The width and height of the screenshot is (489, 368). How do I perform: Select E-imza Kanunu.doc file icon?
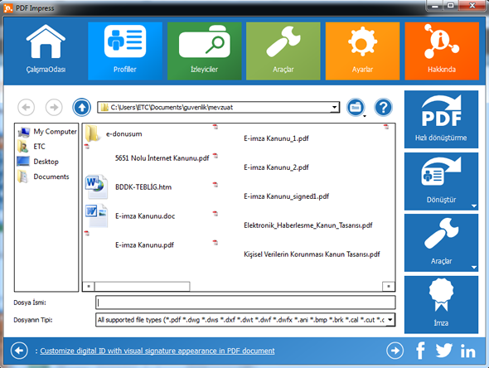click(x=97, y=215)
